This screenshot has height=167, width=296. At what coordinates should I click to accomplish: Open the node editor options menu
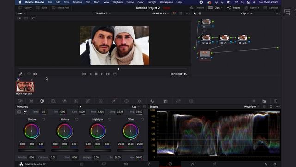(x=277, y=13)
